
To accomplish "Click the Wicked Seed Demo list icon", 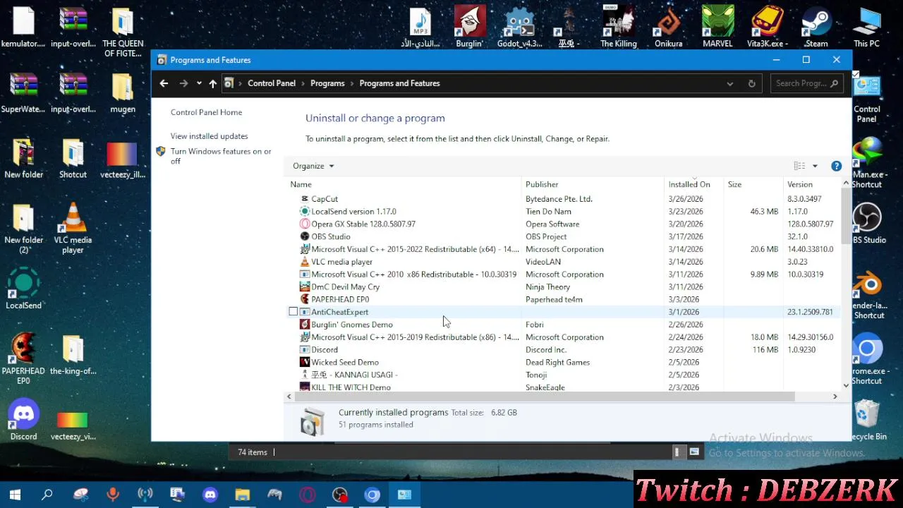I will tap(305, 363).
